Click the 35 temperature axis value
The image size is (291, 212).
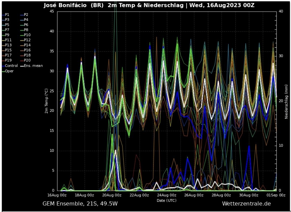[52, 51]
